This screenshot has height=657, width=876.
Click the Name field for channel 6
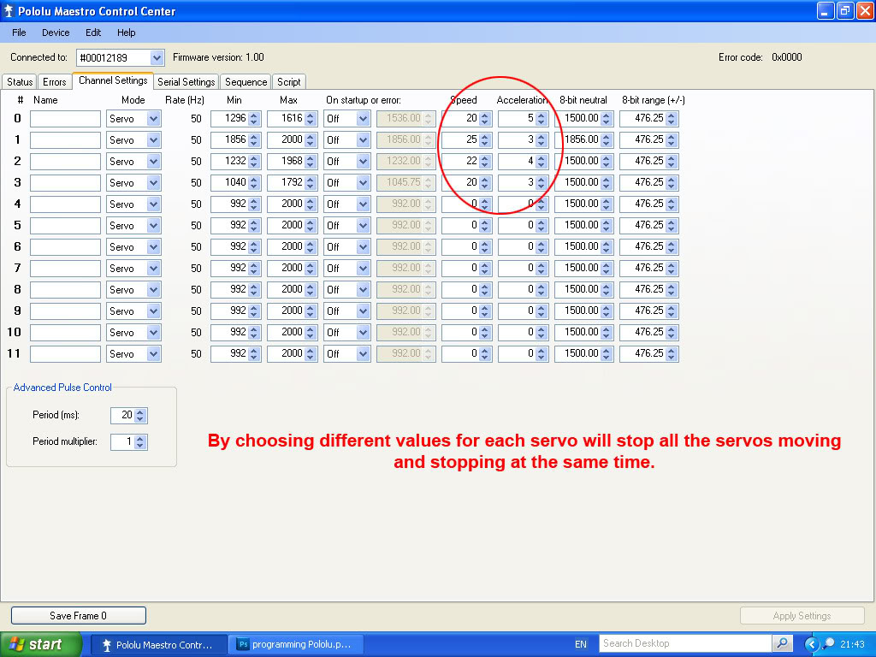pos(65,247)
